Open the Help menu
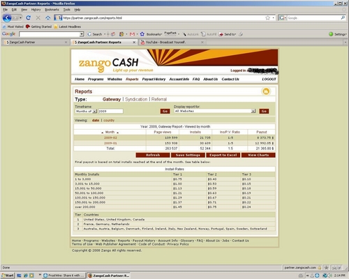Viewport: 349px width, 279px height. point(77,10)
